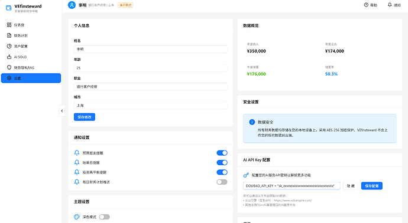Click the ¥350,000 annual income value

(x=256, y=51)
